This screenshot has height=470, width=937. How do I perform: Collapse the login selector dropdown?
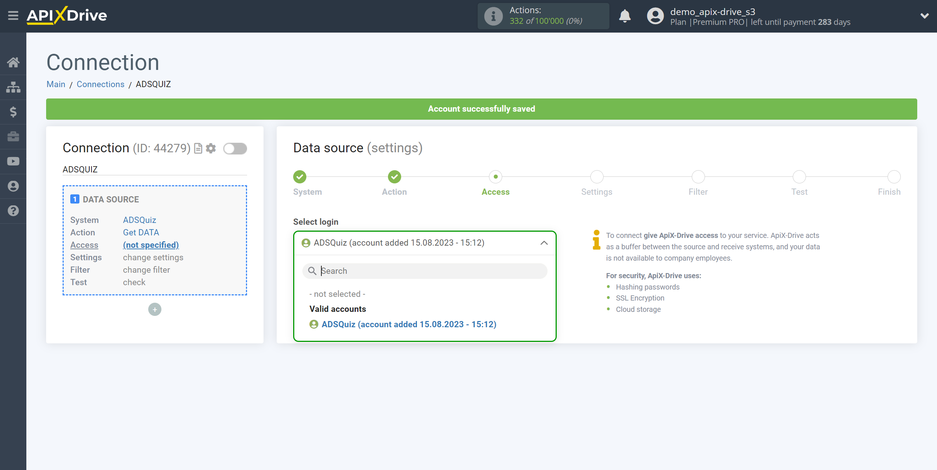(544, 242)
